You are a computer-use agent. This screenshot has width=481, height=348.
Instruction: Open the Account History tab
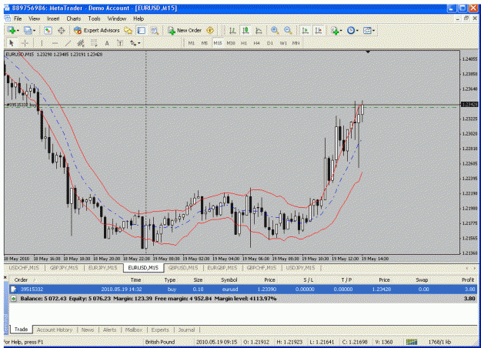click(55, 330)
